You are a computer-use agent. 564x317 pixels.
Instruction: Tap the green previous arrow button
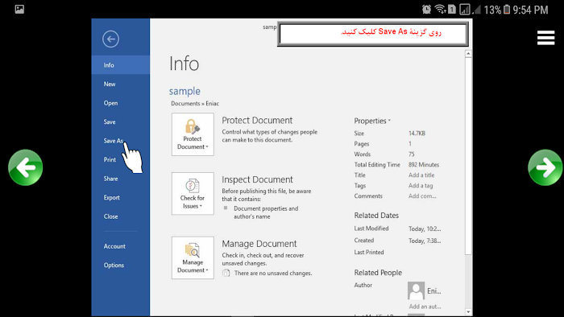click(x=26, y=167)
